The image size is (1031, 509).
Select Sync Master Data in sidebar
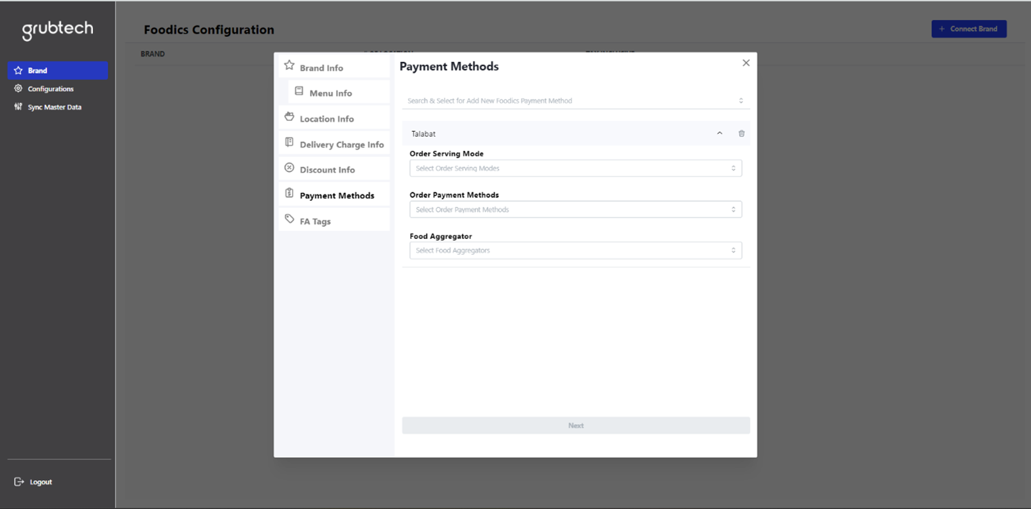pos(54,107)
